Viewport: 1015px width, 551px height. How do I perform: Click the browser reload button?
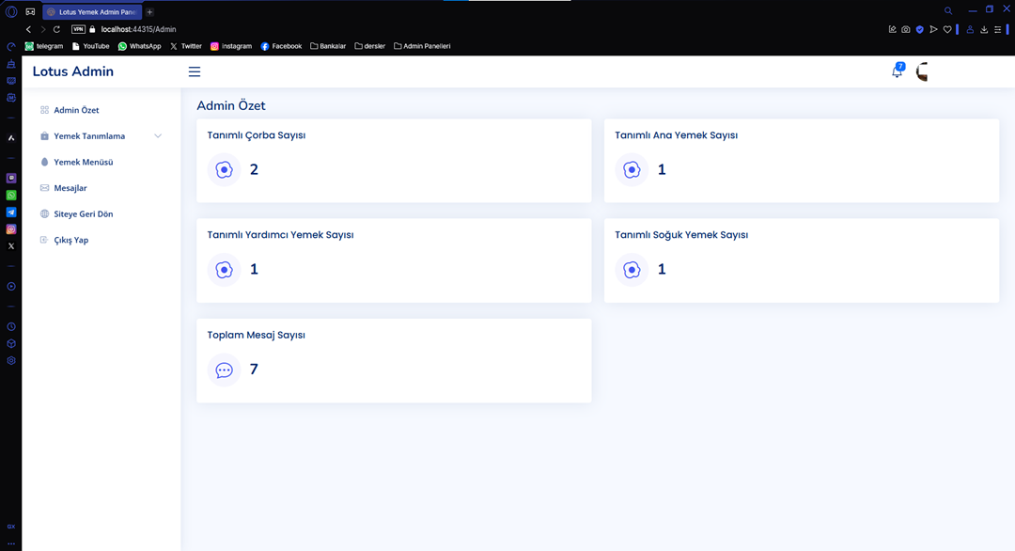point(56,29)
